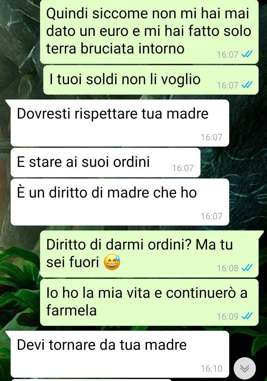Select the 'Quindi siccome non mi hai mai' message
The width and height of the screenshot is (267, 381).
149,31
